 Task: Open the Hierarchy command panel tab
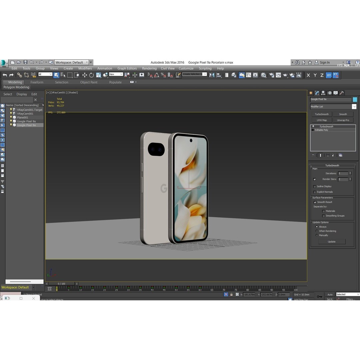[323, 93]
